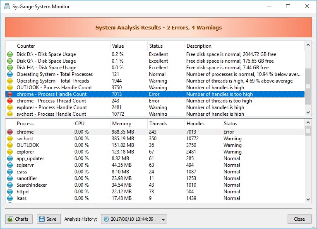The image size is (317, 229).
Task: Click blue icon next to sqlservr process
Action: click(x=10, y=165)
